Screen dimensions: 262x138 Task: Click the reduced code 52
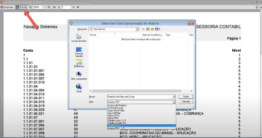[x=76, y=121]
